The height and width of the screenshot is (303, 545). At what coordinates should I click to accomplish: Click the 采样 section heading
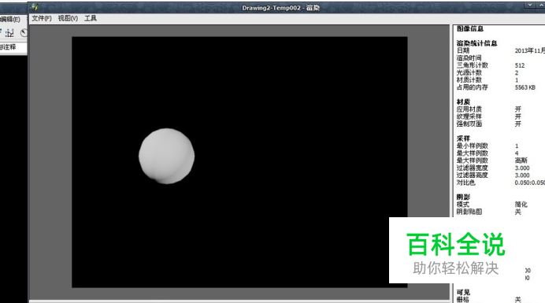click(463, 138)
